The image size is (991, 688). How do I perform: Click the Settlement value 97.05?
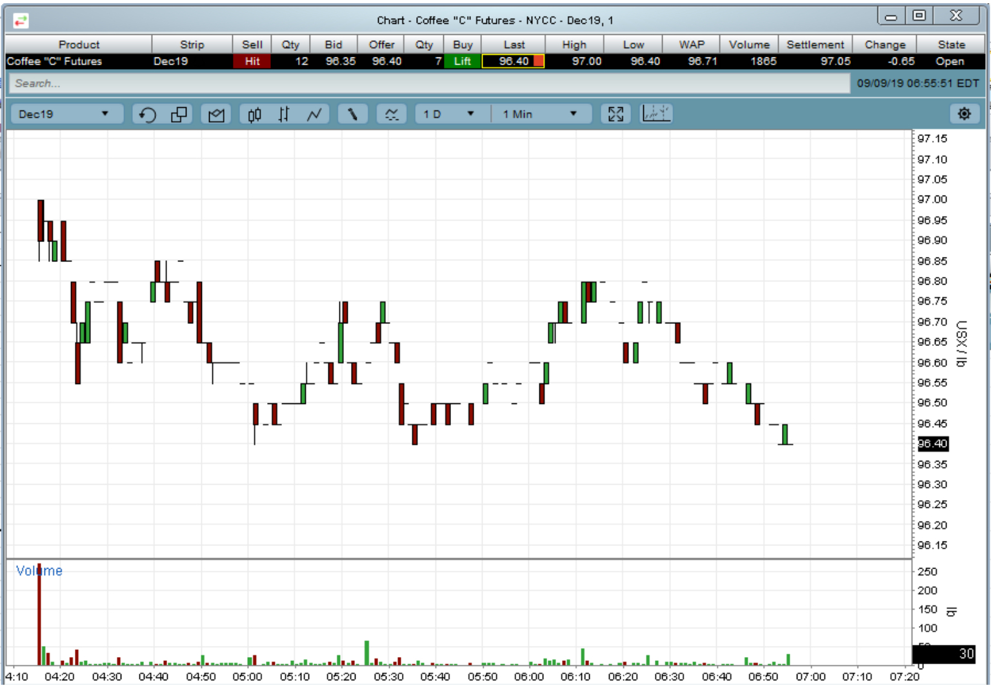(836, 61)
